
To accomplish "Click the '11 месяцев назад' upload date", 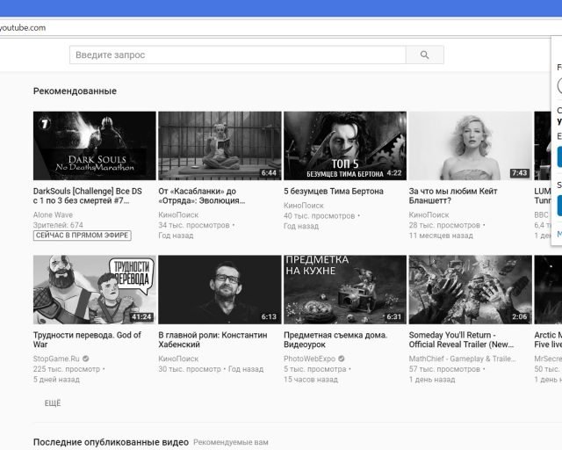I will pos(441,236).
